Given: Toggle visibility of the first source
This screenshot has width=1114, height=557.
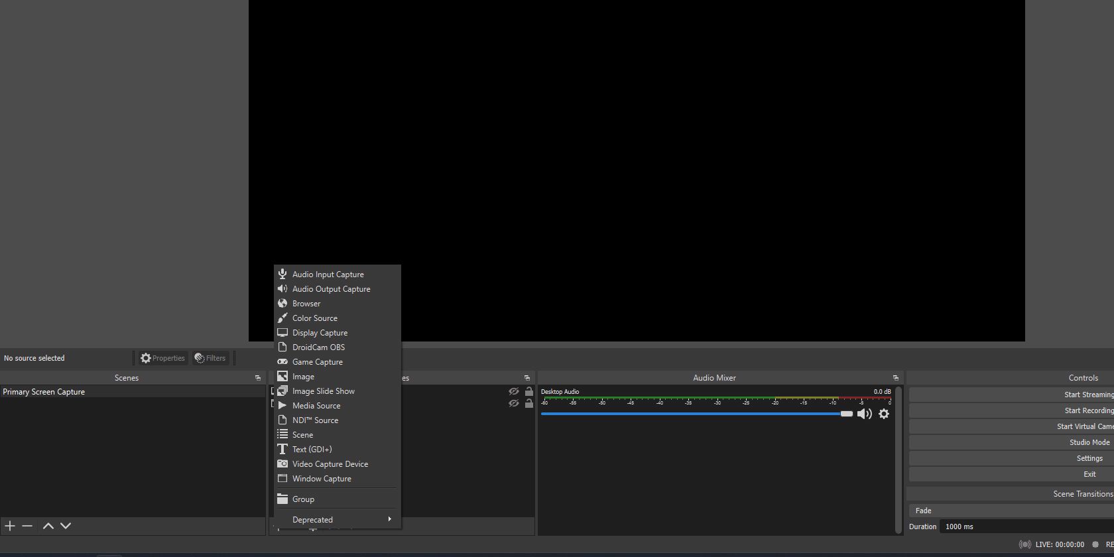Looking at the screenshot, I should pyautogui.click(x=514, y=391).
